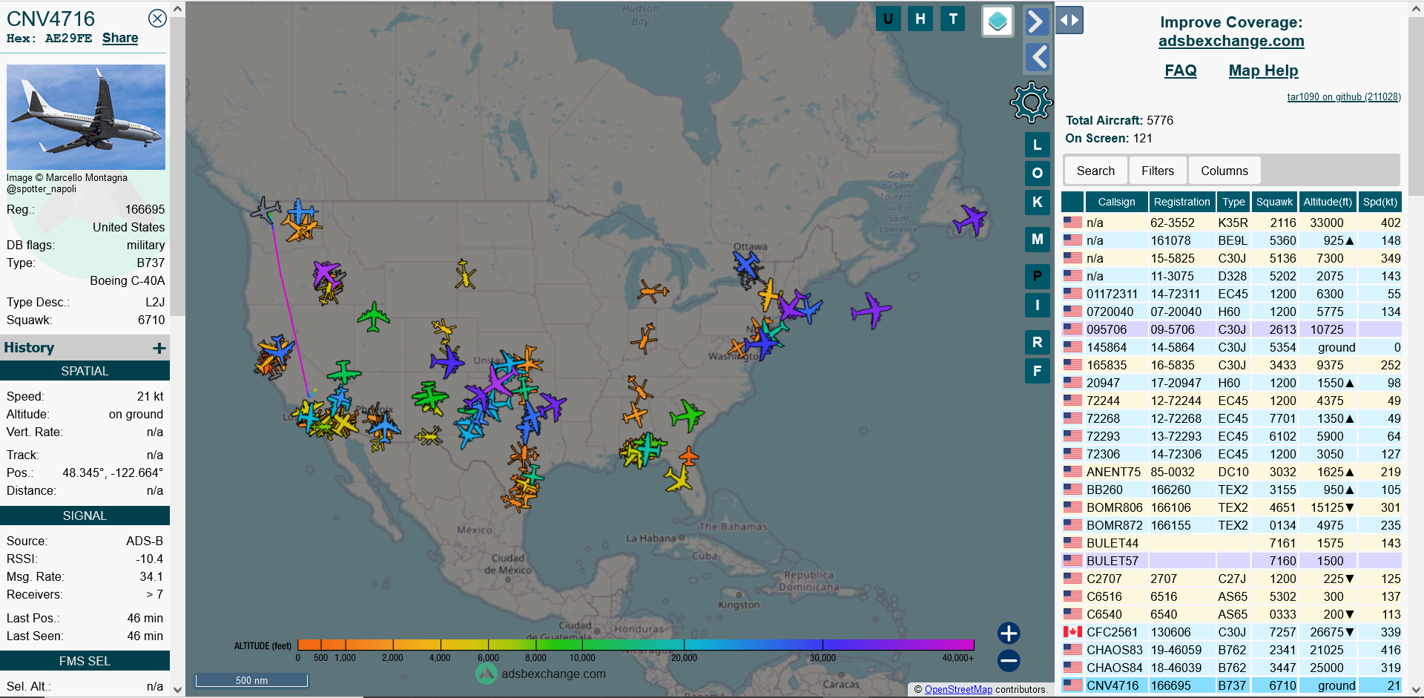This screenshot has width=1424, height=698.
Task: Open the Filters tab
Action: (1158, 171)
